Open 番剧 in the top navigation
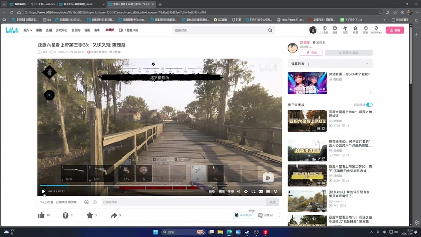421x237 pixels. [x=39, y=31]
